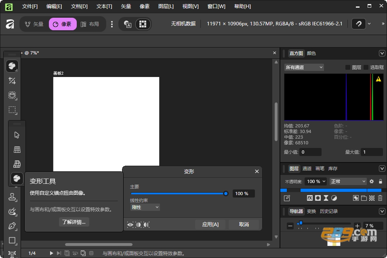Toggle the grid view button in top toolbar

tap(143, 24)
